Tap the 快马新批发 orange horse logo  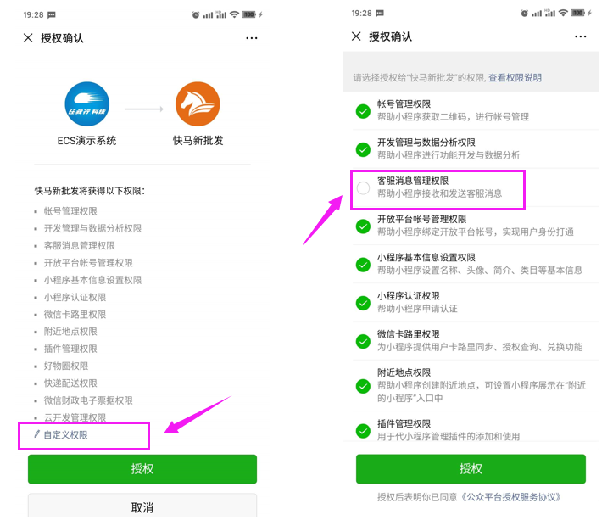pos(198,104)
